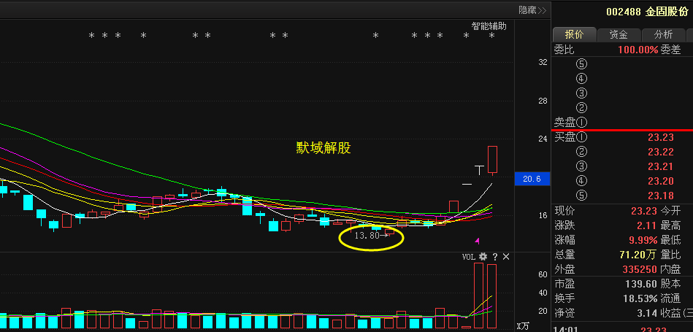Click the 今开 label
693x332 pixels.
click(x=671, y=211)
